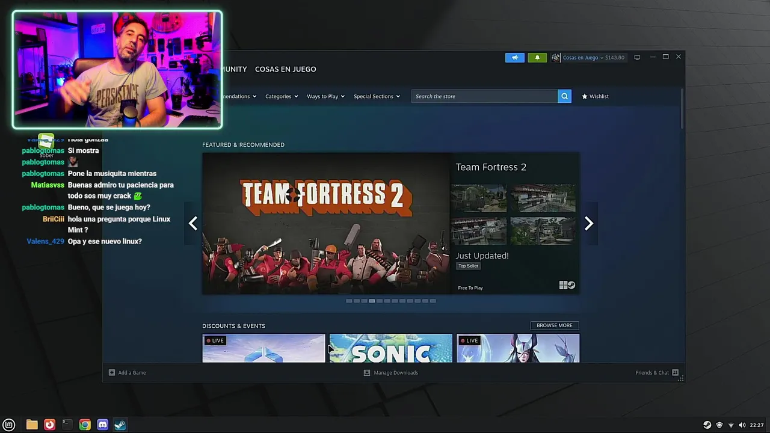Open the LIVE tile right of Sonic
The width and height of the screenshot is (770, 433).
tap(518, 348)
